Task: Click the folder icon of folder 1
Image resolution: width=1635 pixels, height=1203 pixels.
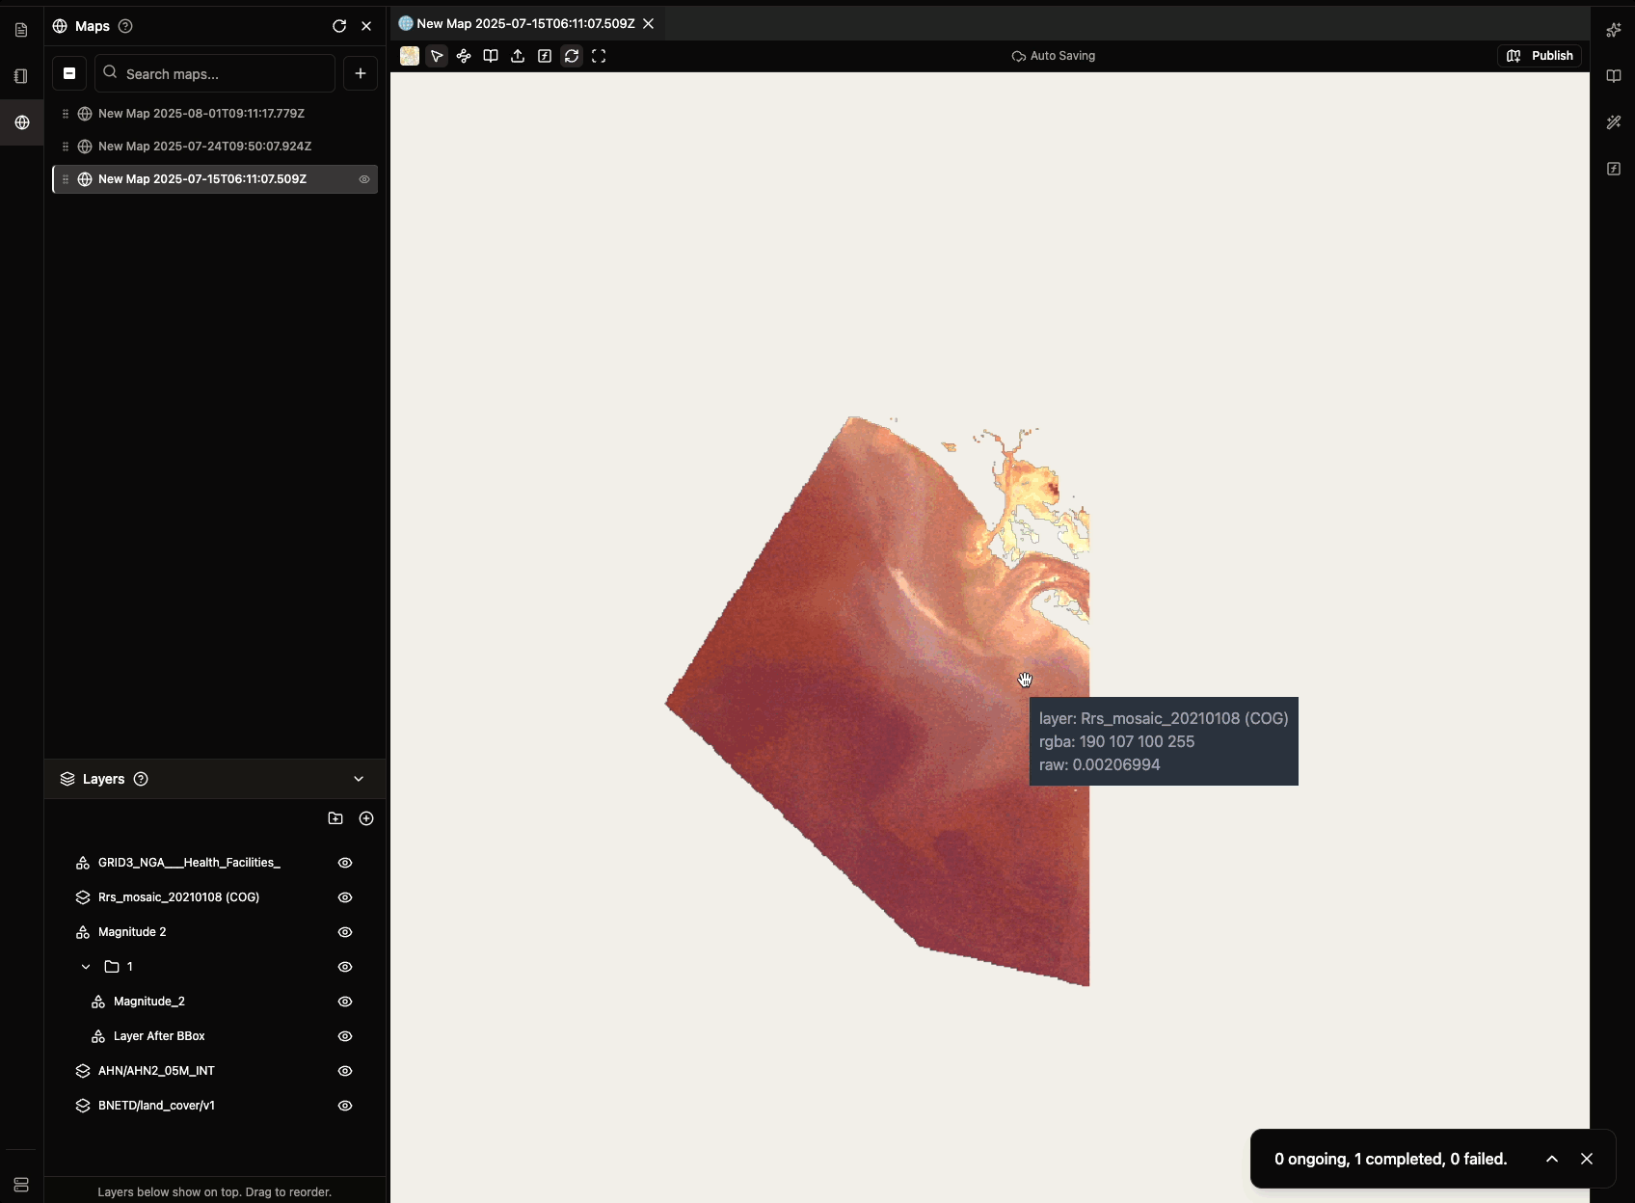Action: [112, 967]
